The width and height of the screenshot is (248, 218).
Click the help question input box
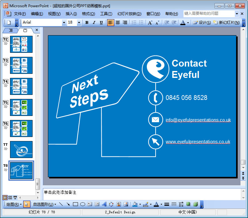209,14
